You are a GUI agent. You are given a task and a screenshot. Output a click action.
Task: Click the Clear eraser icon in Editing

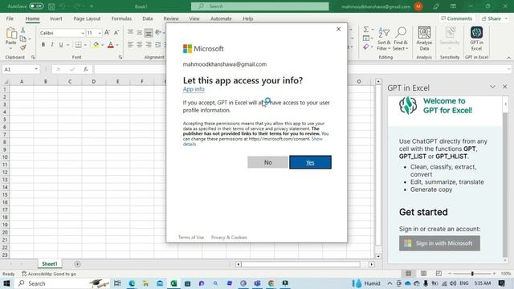pyautogui.click(x=366, y=47)
